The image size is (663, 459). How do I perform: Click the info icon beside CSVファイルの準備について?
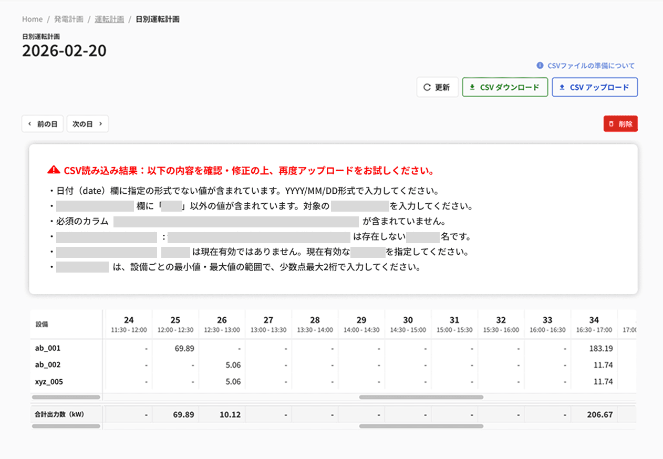tap(540, 66)
